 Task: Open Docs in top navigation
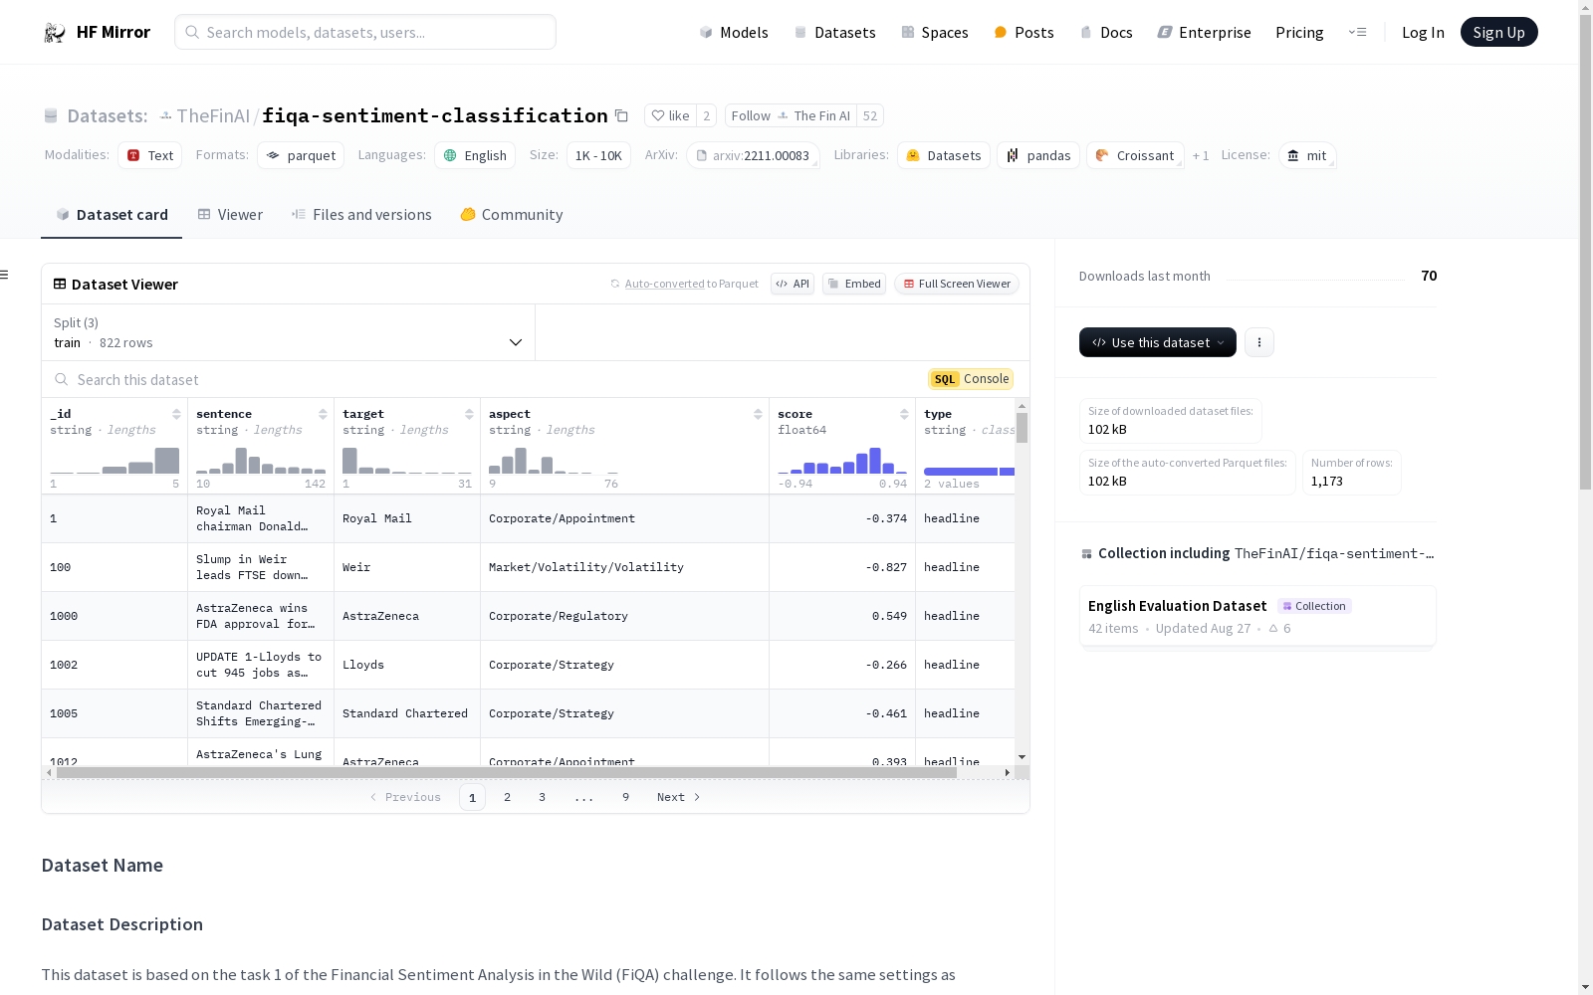coord(1106,32)
